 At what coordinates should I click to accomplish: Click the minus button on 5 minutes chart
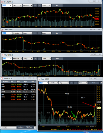tap(39, 59)
